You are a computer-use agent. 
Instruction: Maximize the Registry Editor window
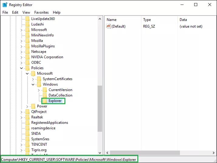point(196,5)
